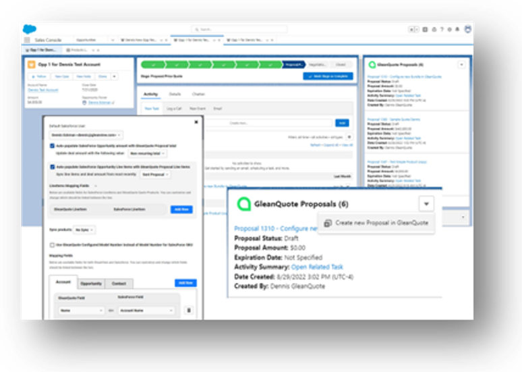Open the Salesforce Field Account Name dropdown

coord(146,311)
